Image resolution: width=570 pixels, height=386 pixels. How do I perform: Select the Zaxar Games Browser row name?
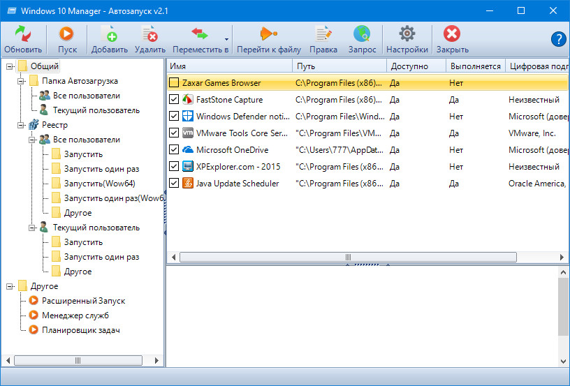coord(221,83)
